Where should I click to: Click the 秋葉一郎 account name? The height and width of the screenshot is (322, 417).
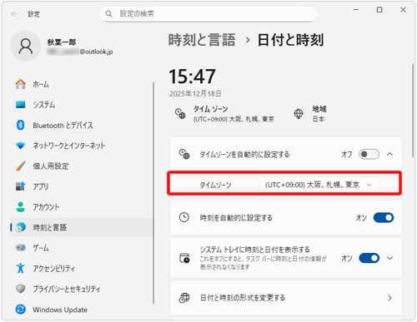tap(62, 42)
